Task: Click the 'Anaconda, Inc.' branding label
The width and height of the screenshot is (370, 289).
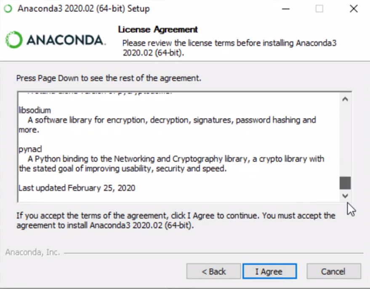Action: [33, 252]
